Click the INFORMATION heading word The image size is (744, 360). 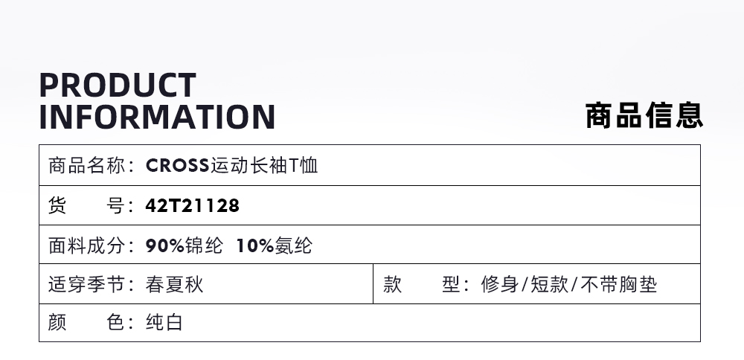tap(157, 118)
